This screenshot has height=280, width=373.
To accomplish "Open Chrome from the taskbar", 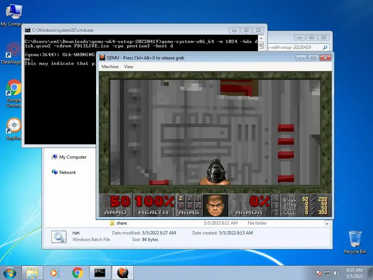I will click(77, 273).
